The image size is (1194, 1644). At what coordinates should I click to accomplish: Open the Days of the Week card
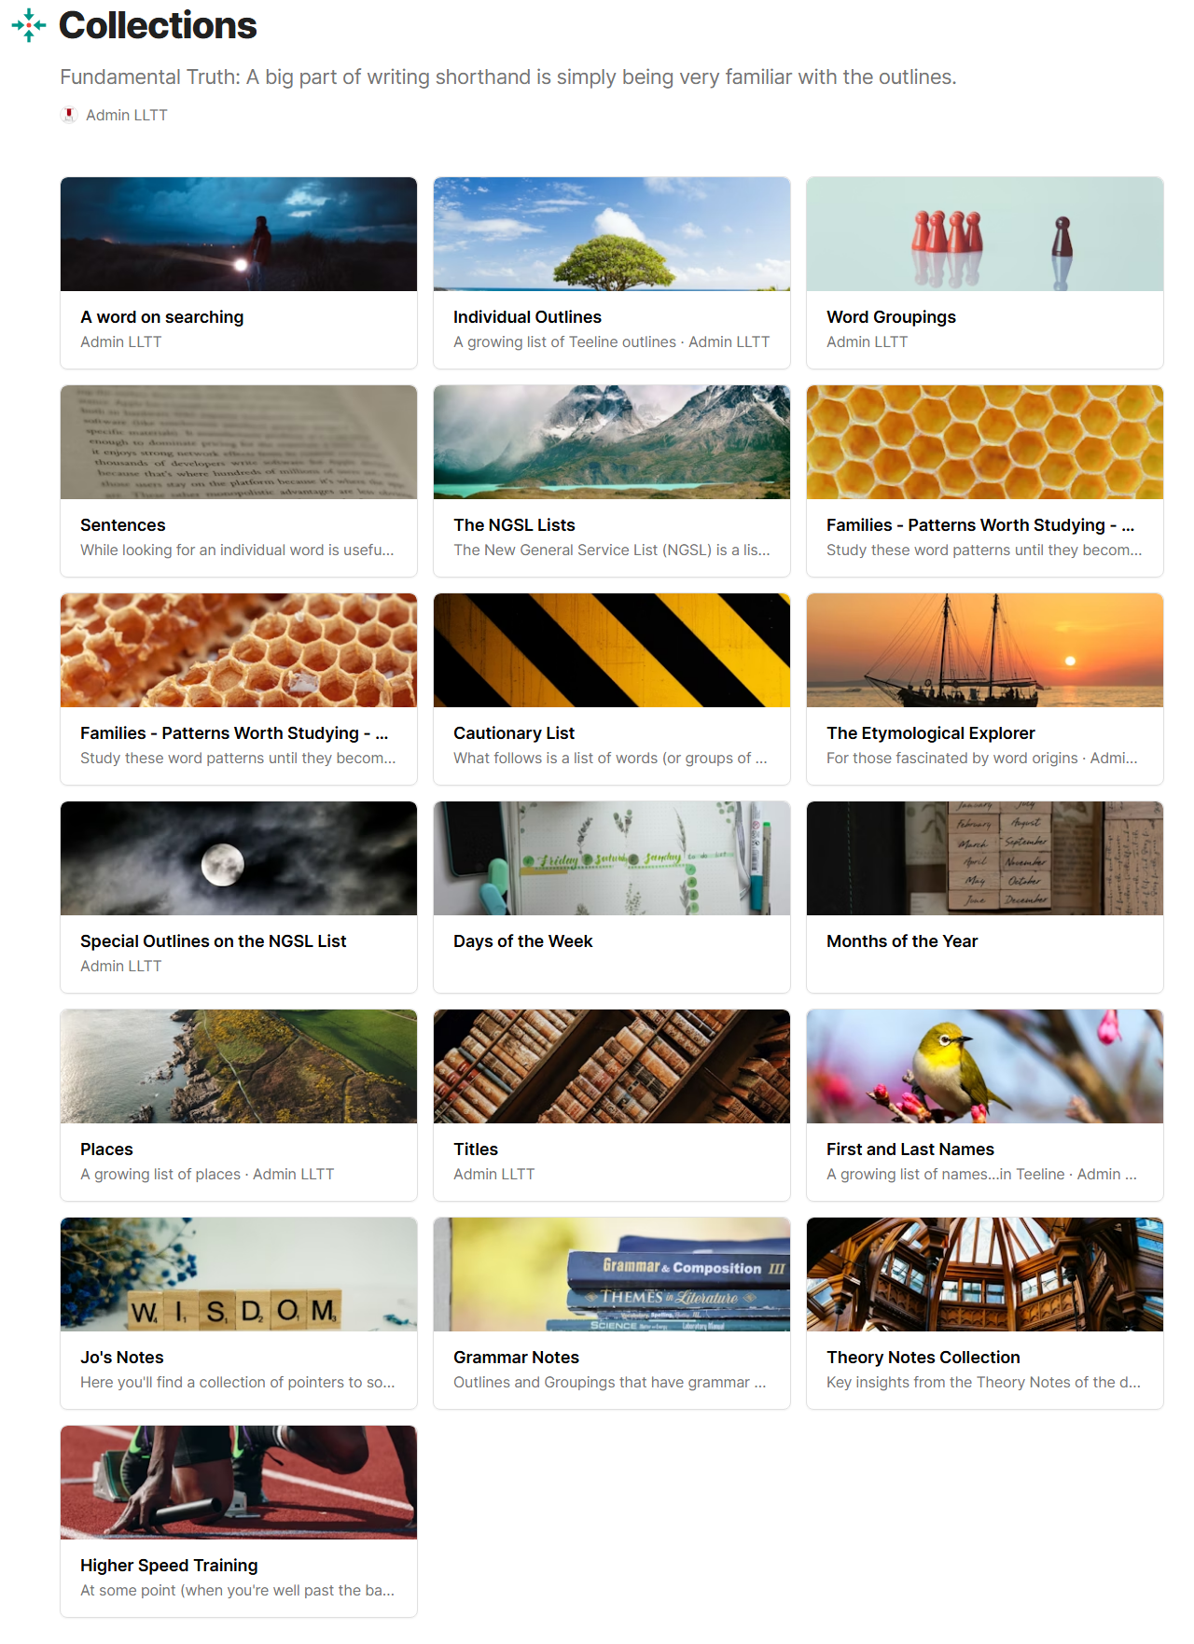click(612, 898)
